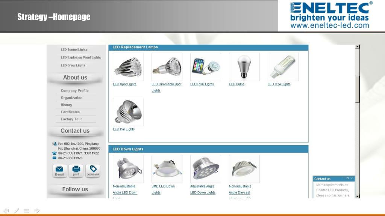Open Factory Tour sidebar item
Image resolution: width=385 pixels, height=216 pixels.
[71, 119]
